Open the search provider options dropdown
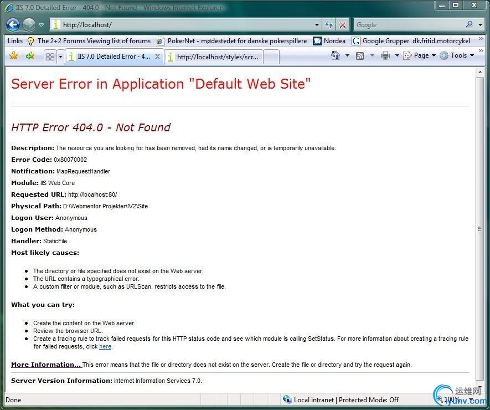This screenshot has height=410, width=490. 481,25
